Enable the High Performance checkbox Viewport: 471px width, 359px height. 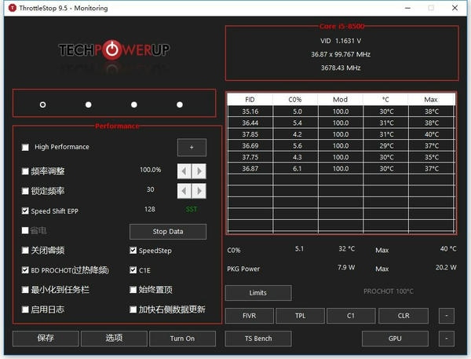(25, 148)
